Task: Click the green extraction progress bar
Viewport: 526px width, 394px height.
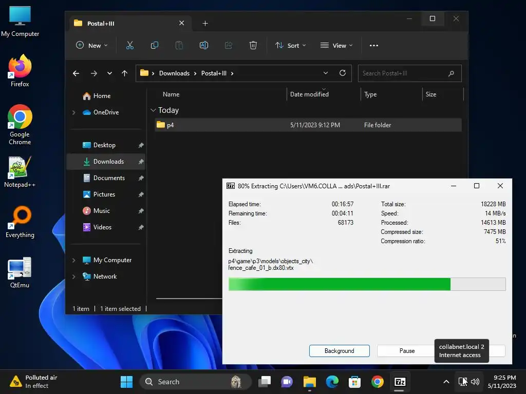Action: 367,284
